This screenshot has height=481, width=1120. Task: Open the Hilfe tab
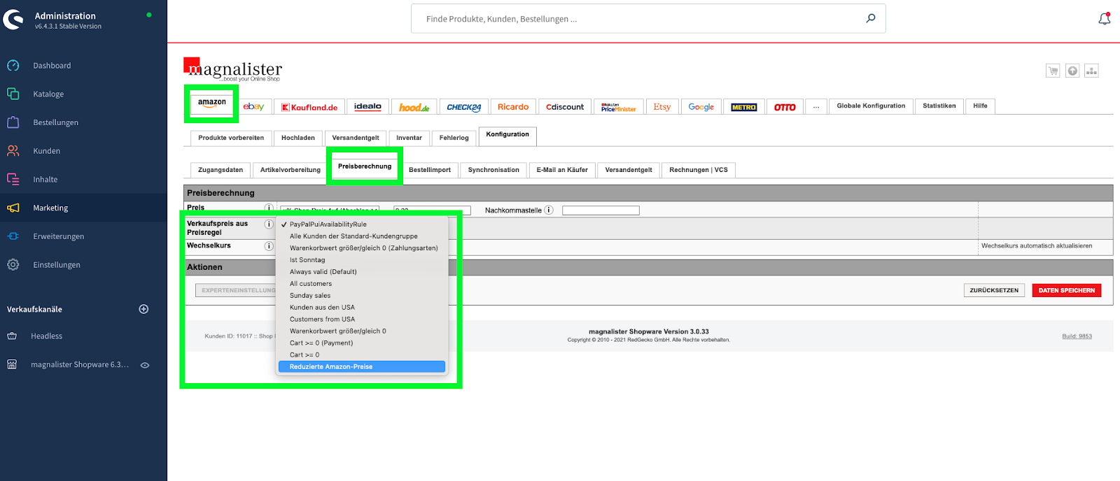(x=980, y=106)
